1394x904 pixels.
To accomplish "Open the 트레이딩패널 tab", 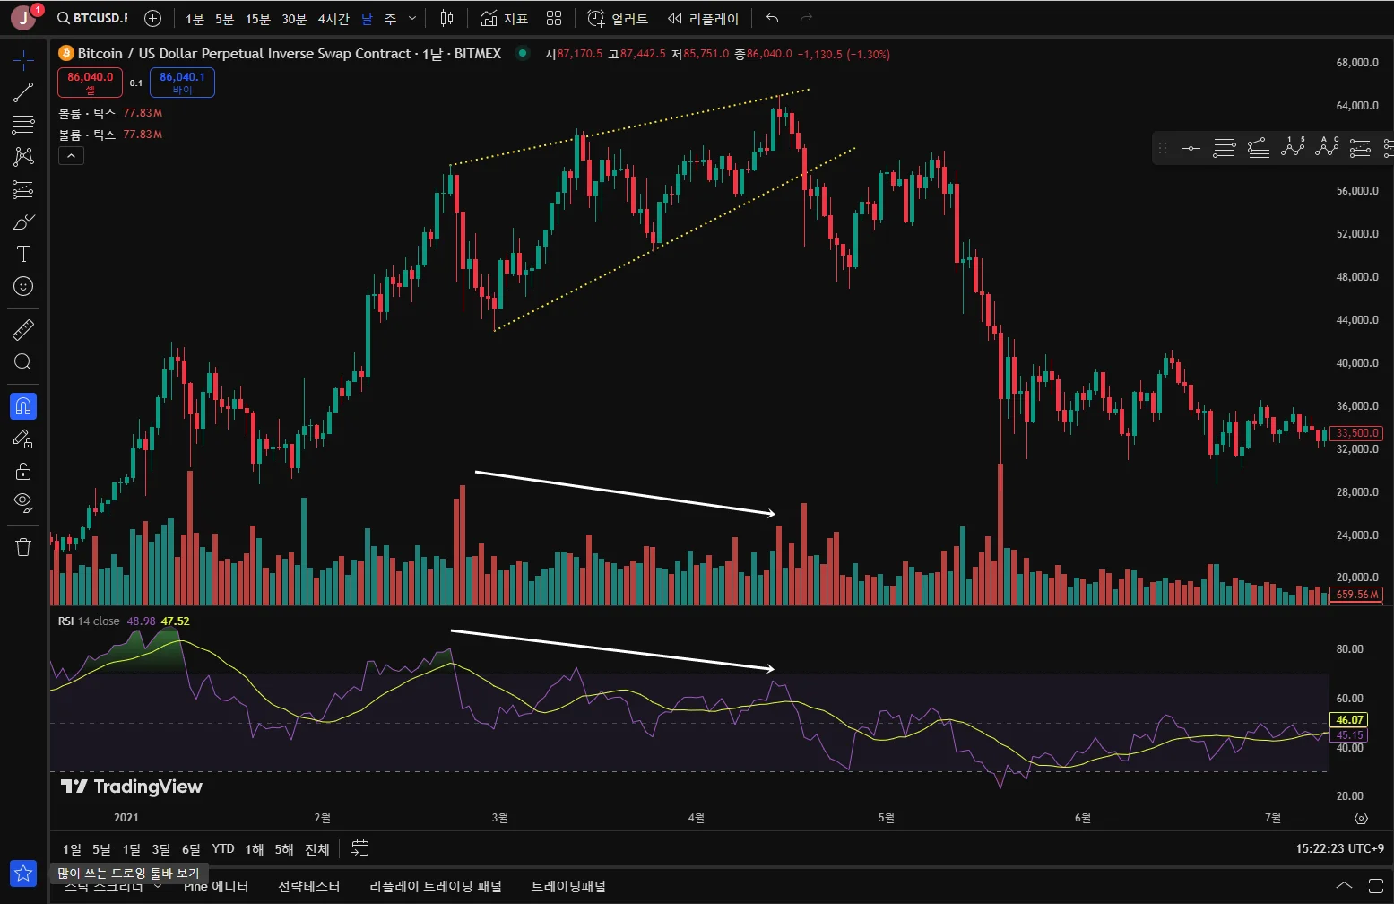I will 568,886.
